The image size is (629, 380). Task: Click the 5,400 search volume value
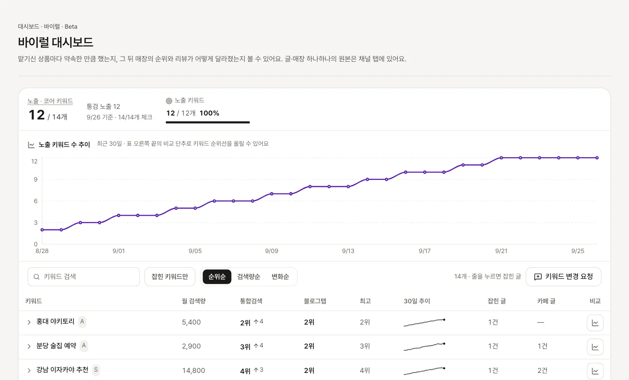click(191, 322)
